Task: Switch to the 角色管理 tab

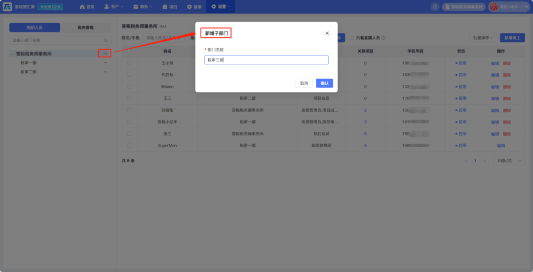Action: pos(85,28)
